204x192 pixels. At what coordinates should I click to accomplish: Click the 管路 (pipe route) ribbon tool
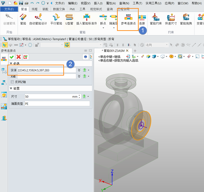23,19
